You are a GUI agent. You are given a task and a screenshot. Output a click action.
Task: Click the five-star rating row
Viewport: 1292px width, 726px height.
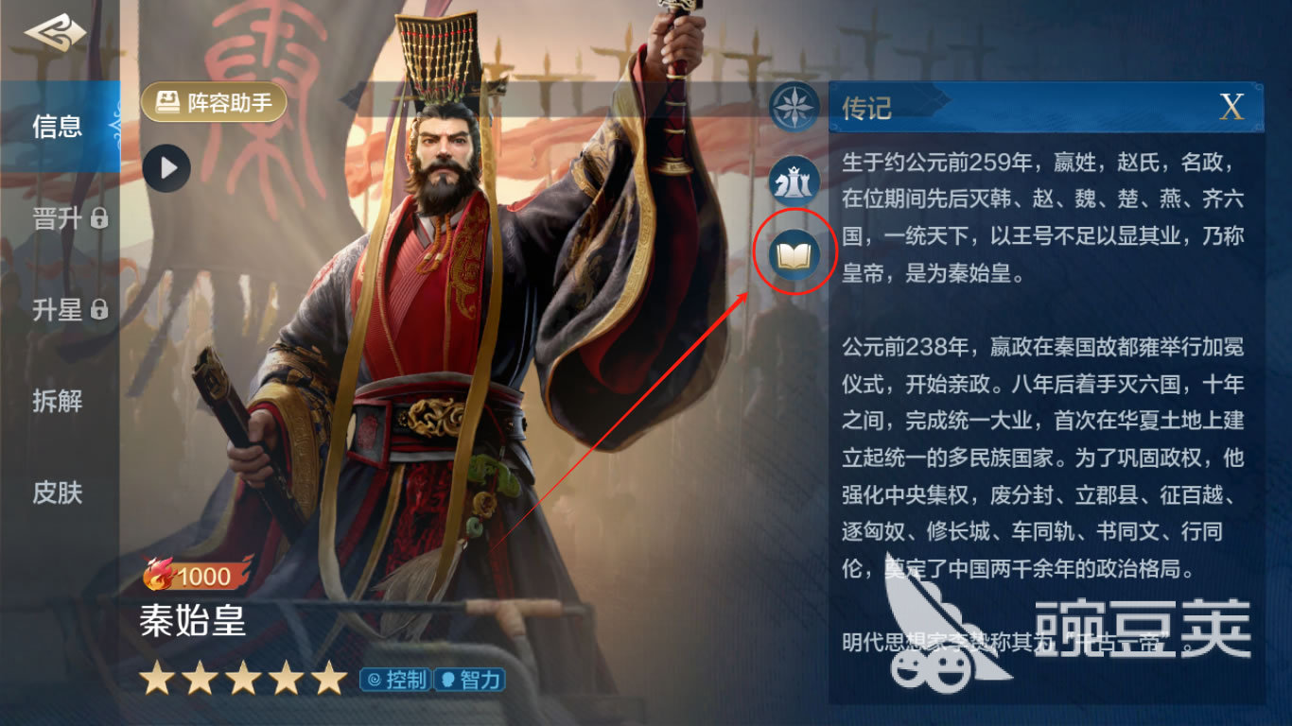pyautogui.click(x=244, y=678)
